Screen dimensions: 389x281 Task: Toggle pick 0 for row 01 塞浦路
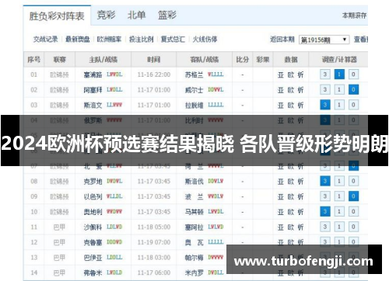point(353,75)
